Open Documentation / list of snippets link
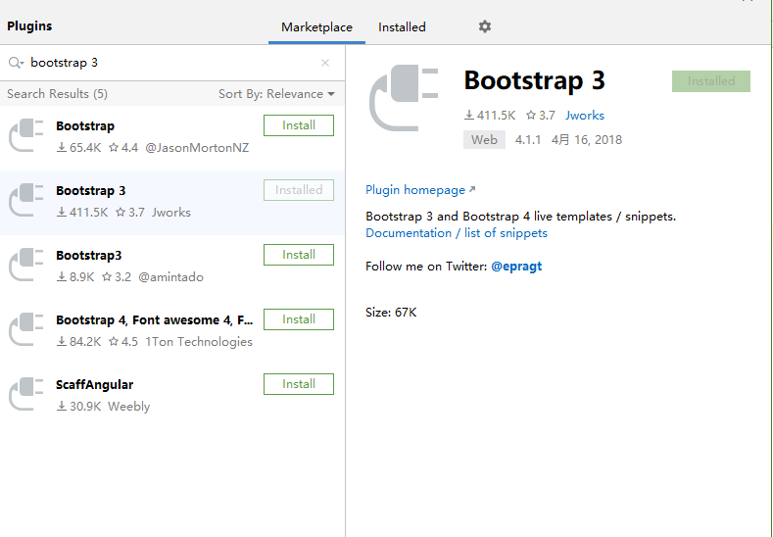Viewport: 773px width, 537px height. (457, 233)
